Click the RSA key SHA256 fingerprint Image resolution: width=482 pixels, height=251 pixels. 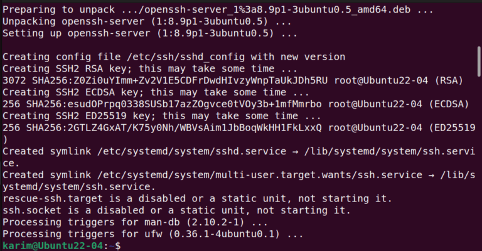[180, 80]
